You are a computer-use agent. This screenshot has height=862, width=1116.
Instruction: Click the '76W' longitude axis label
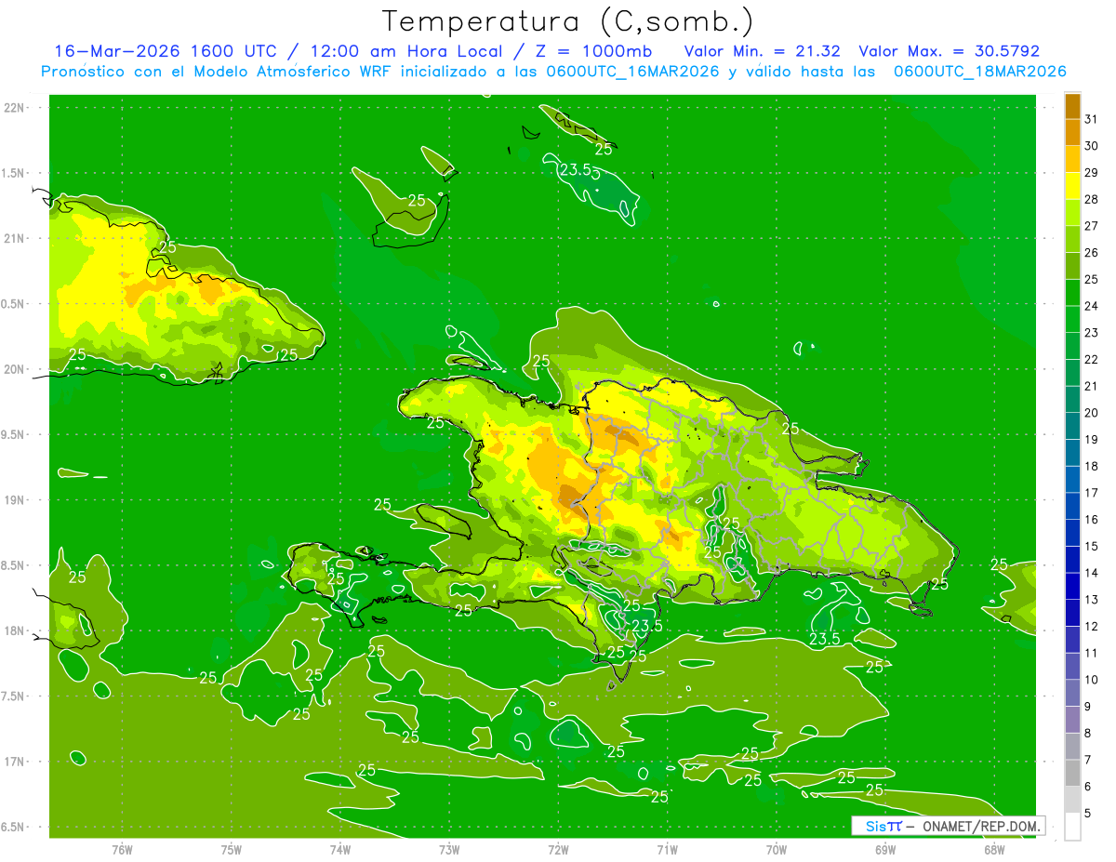[122, 849]
